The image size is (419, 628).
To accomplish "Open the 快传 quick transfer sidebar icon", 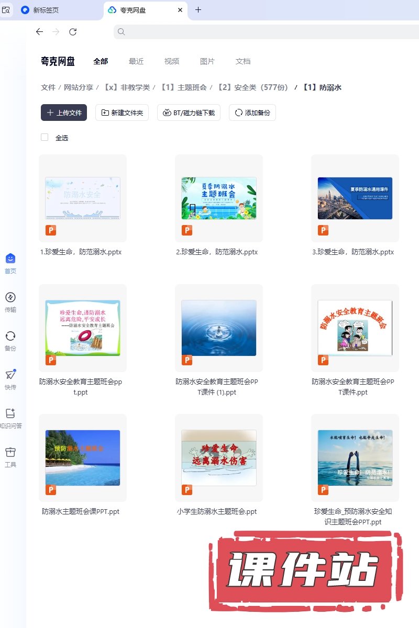I will point(10,375).
